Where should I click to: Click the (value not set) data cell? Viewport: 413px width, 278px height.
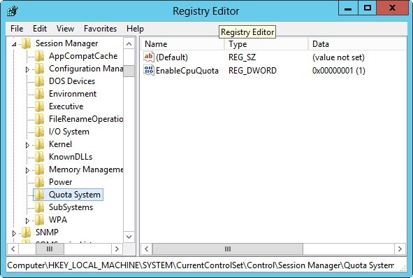click(338, 57)
